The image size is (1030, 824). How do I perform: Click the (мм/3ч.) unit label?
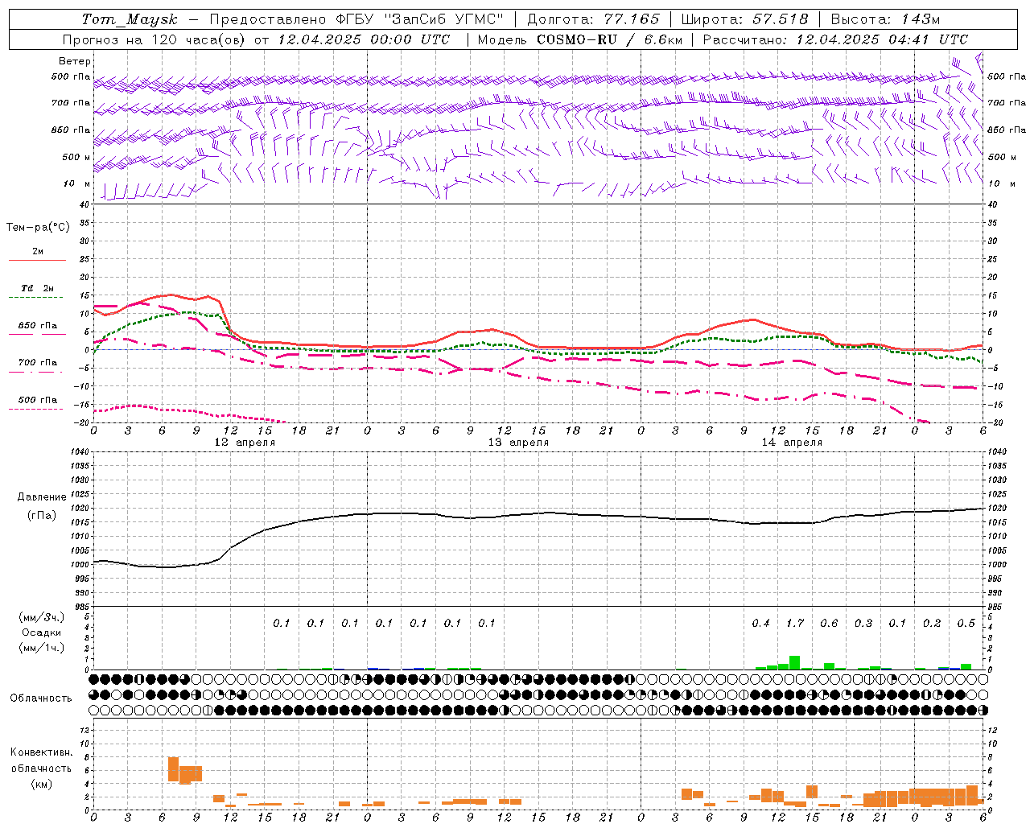41,617
